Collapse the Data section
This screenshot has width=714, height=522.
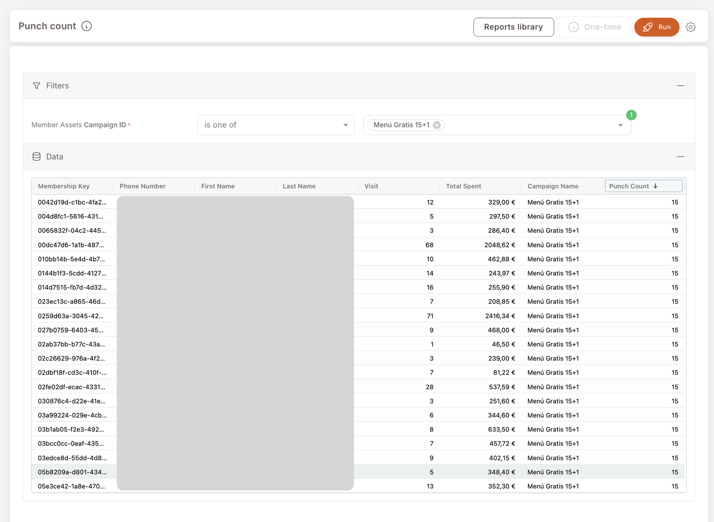[680, 156]
